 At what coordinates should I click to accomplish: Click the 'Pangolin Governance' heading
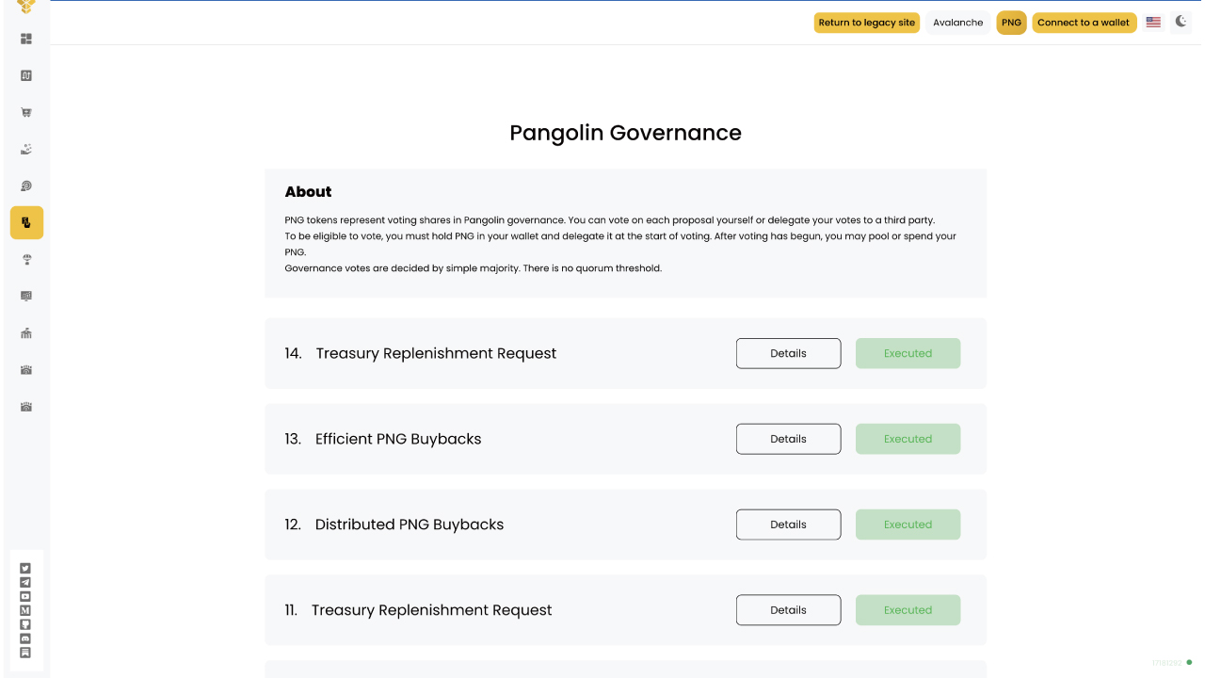(625, 133)
